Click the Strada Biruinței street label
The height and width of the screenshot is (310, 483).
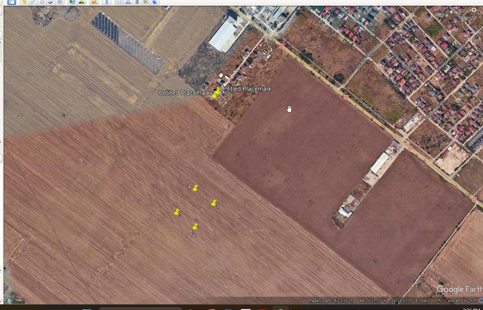[x=369, y=109]
